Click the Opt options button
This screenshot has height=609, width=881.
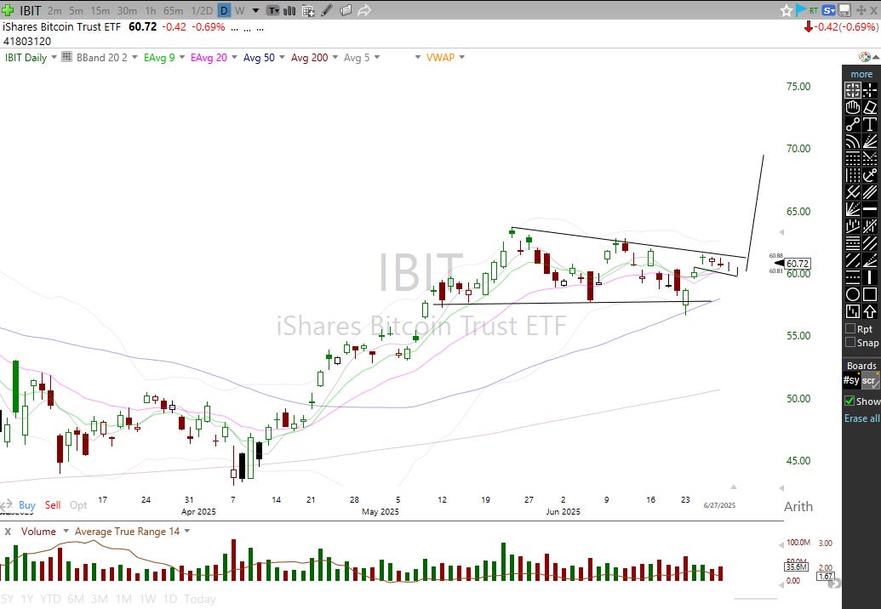point(78,504)
